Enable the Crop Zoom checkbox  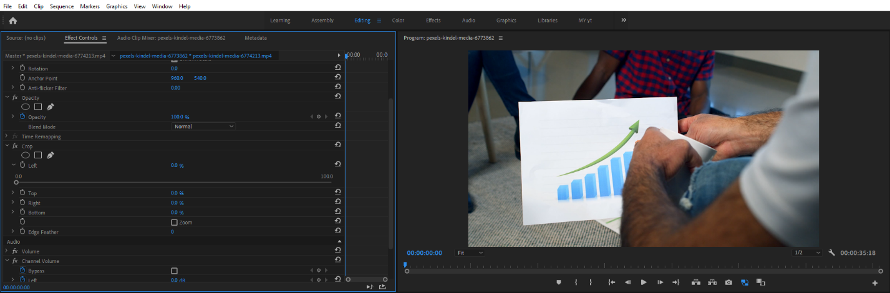(x=175, y=222)
